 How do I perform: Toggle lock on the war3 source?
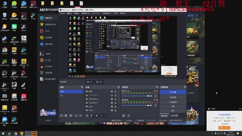(x=116, y=107)
